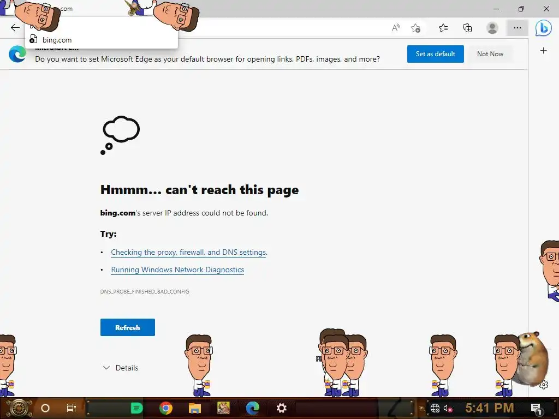Open Settings and more ellipsis menu
The height and width of the screenshot is (419, 559).
pyautogui.click(x=518, y=28)
